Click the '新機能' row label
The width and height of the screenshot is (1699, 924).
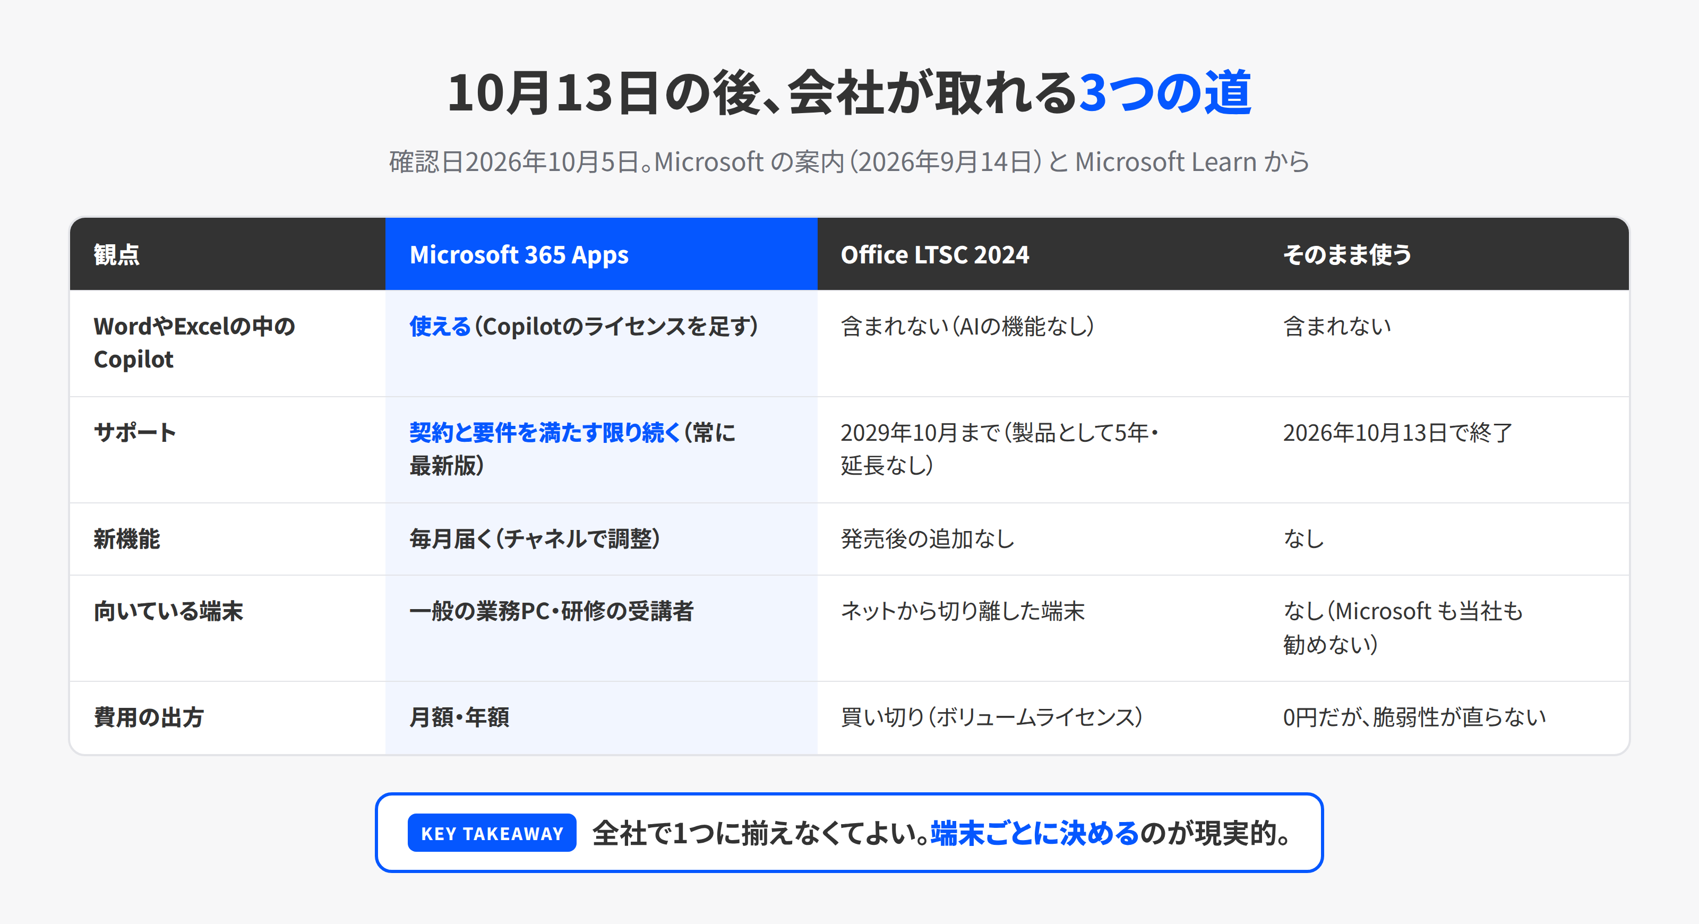click(x=228, y=539)
